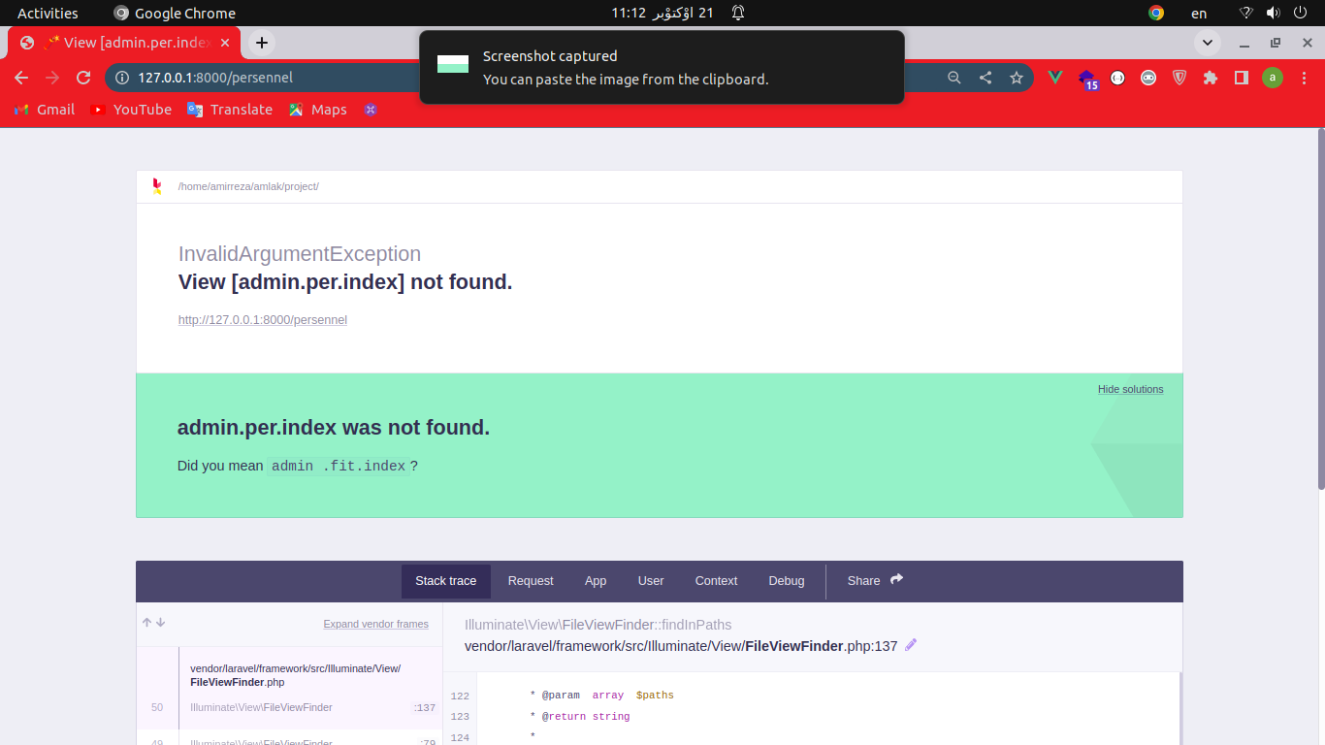The height and width of the screenshot is (745, 1325).
Task: Go to the previous frame with the up arrow
Action: (147, 623)
